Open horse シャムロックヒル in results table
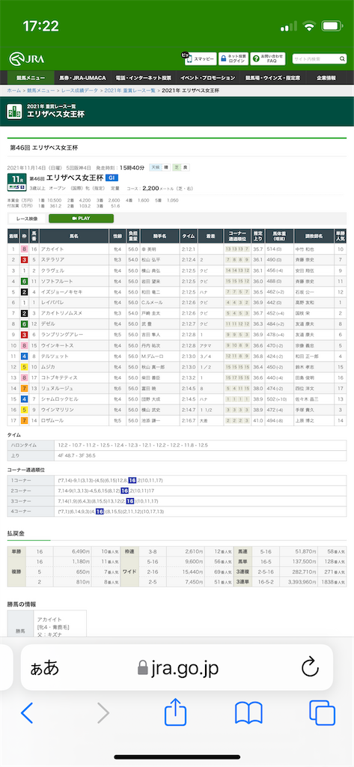This screenshot has width=354, height=767. click(x=57, y=399)
